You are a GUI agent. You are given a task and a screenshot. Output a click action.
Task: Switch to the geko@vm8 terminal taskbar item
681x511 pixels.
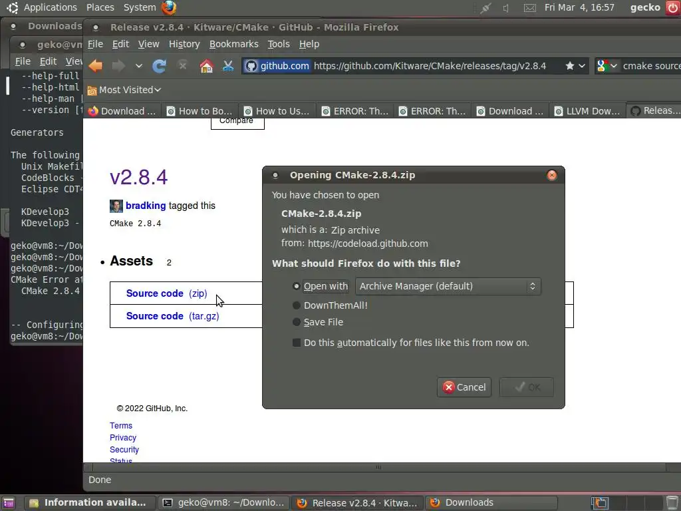click(x=223, y=503)
